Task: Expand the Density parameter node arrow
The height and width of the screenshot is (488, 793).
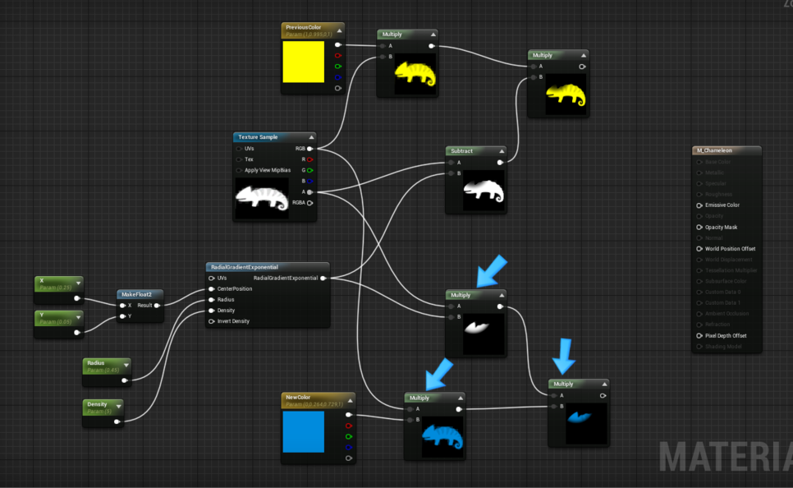Action: (x=119, y=407)
